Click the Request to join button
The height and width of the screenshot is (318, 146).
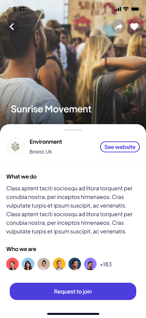pyautogui.click(x=73, y=291)
